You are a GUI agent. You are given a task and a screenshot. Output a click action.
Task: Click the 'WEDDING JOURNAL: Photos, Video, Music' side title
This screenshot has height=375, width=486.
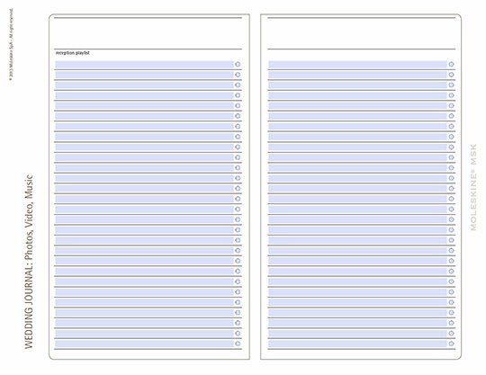[x=29, y=262]
